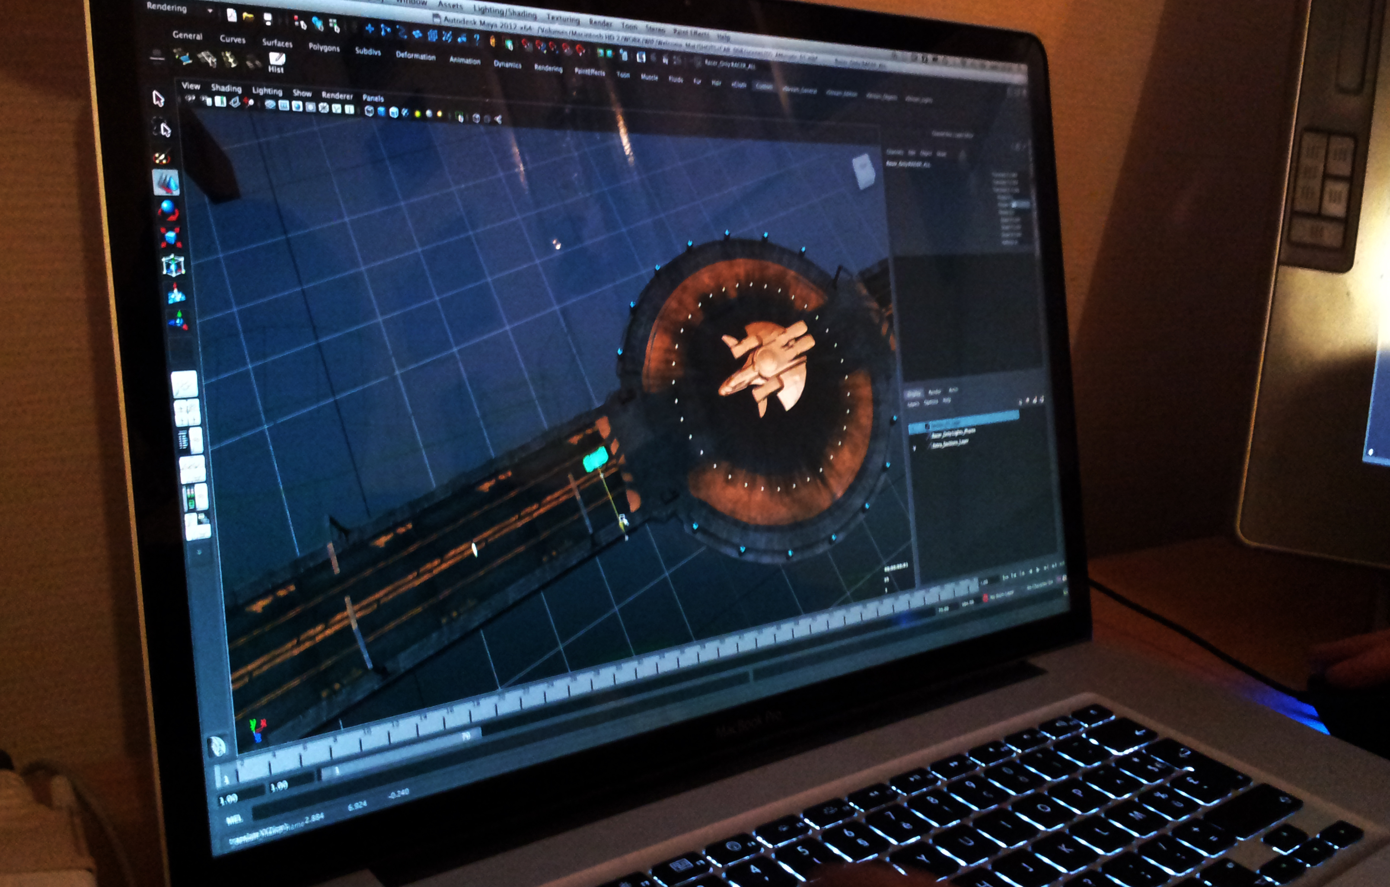Open a scene with folder icon
This screenshot has height=887, width=1390.
pos(248,17)
